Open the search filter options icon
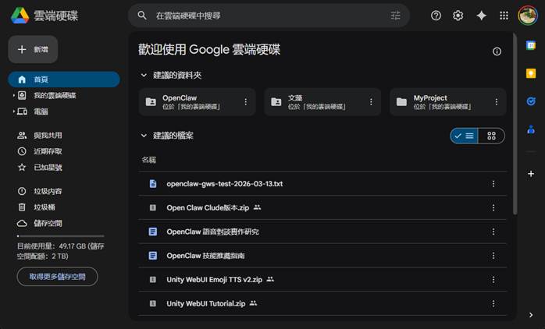 click(x=395, y=16)
